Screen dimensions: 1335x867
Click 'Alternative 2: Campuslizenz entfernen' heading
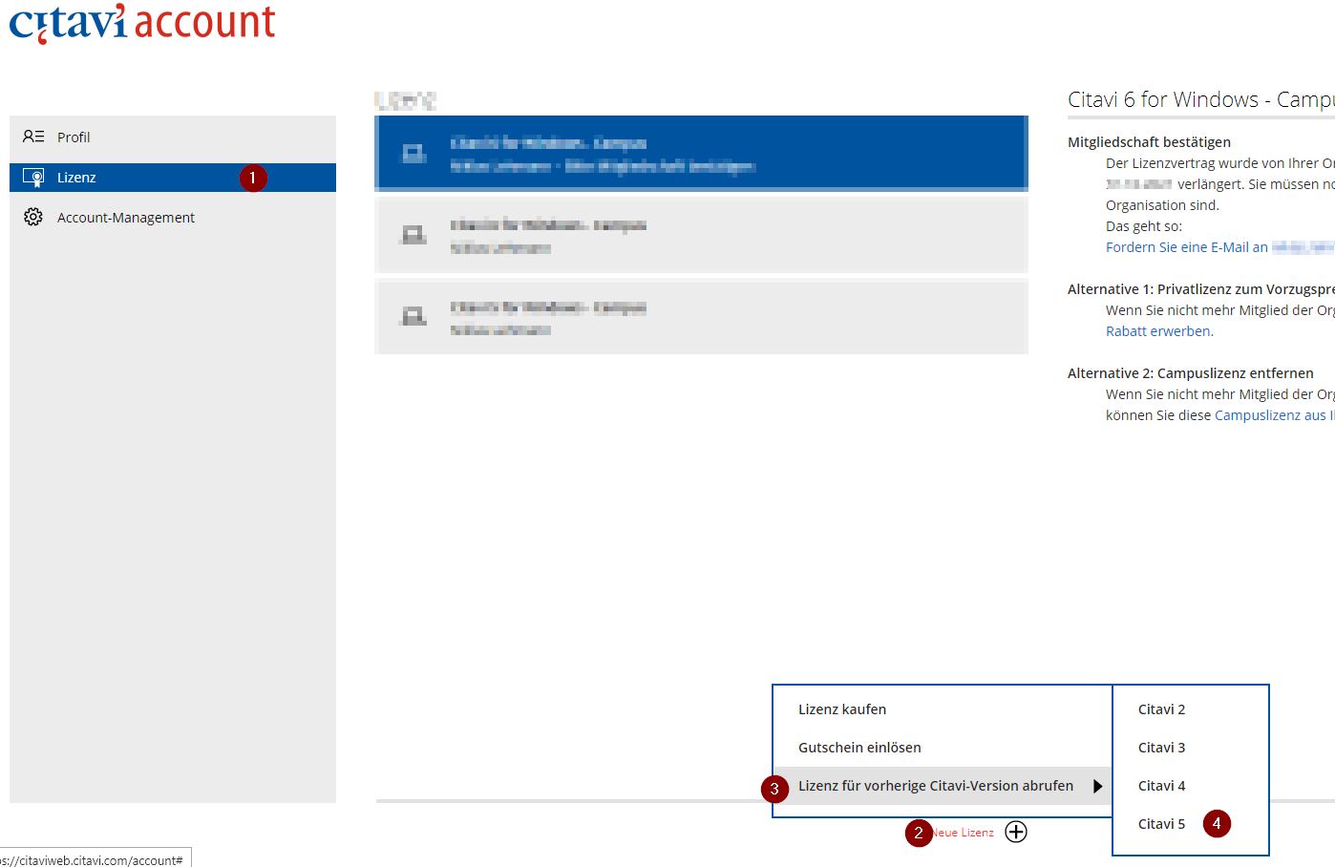point(1190,373)
